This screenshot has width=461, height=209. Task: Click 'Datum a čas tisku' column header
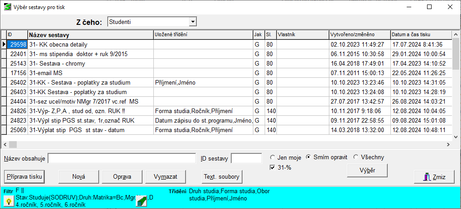click(x=420, y=34)
